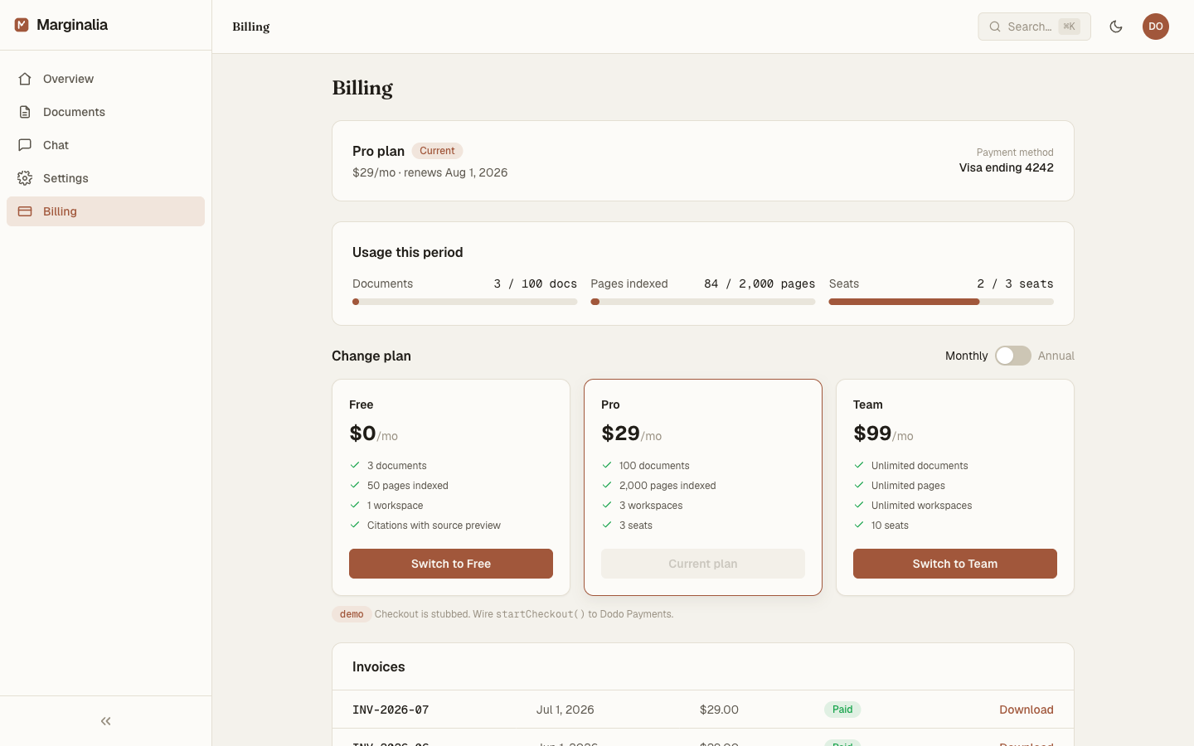The width and height of the screenshot is (1194, 746).
Task: Click the demo badge
Action: (x=352, y=614)
